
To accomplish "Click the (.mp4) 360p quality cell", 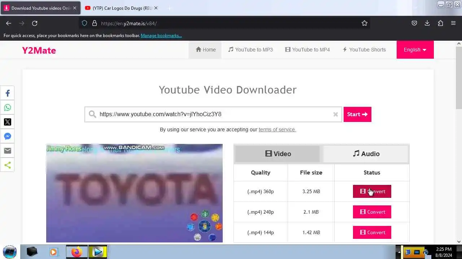I will coord(261,191).
